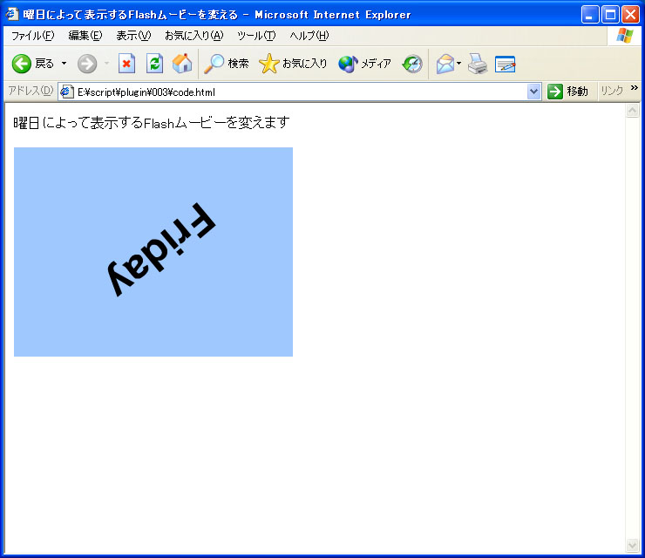Image resolution: width=645 pixels, height=558 pixels.
Task: Close the Internet Explorer window
Action: click(x=630, y=15)
